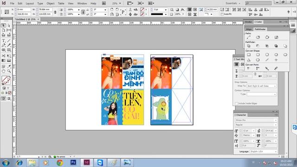Screen dimensions: 297x167
Task: Toggle constrain proportions for scaling
Action: (83, 12)
